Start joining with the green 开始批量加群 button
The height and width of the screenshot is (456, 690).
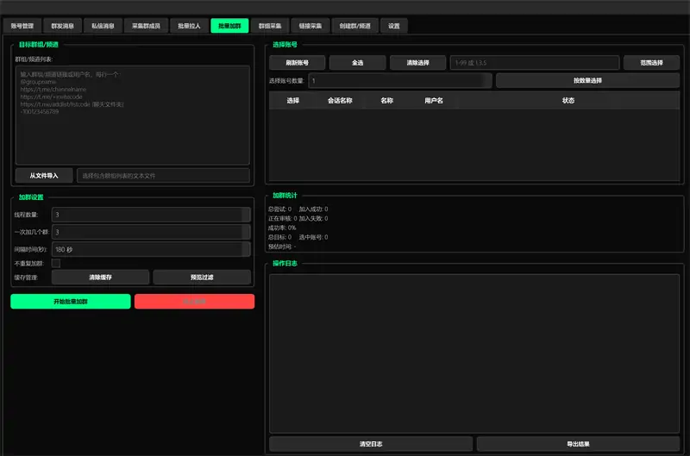71,302
